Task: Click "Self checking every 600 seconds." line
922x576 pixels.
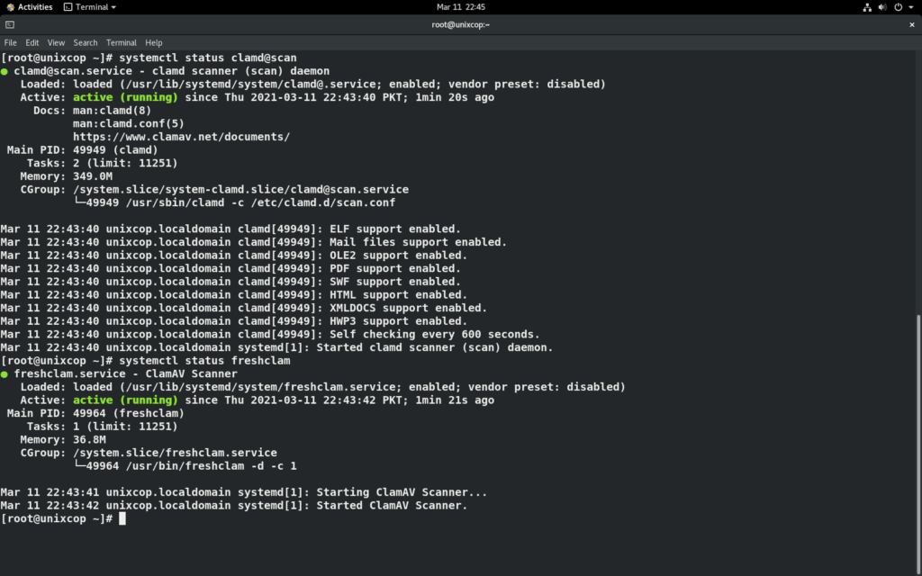Action: point(435,335)
